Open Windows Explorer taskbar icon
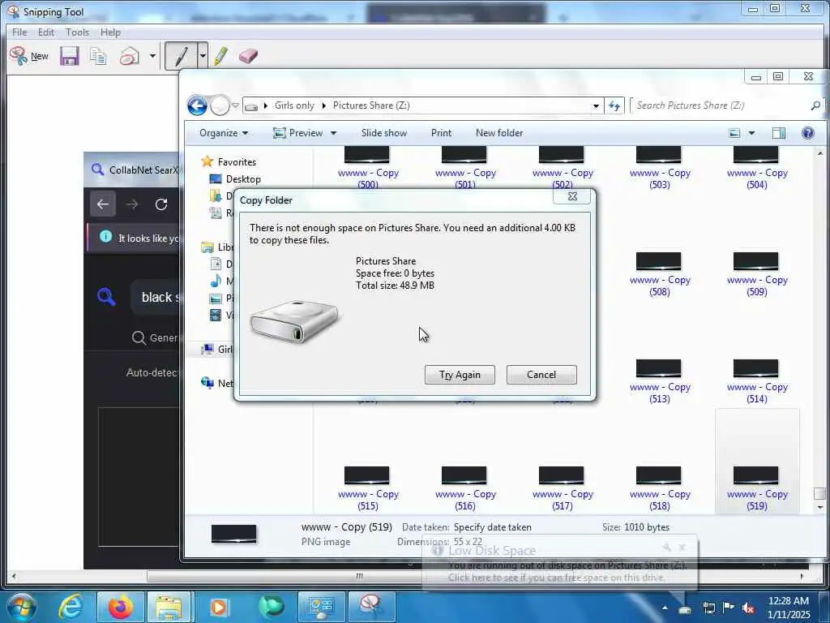The image size is (830, 623). 169,607
